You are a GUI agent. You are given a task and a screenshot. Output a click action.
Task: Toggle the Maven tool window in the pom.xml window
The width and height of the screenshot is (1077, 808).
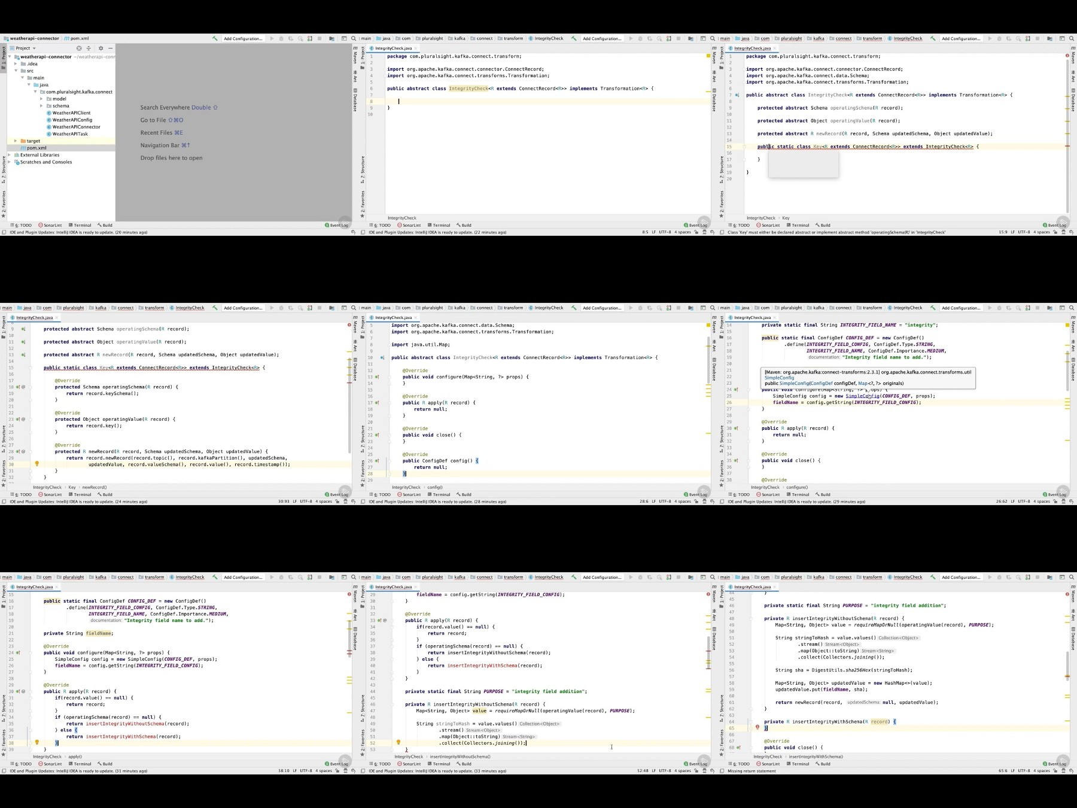[355, 56]
